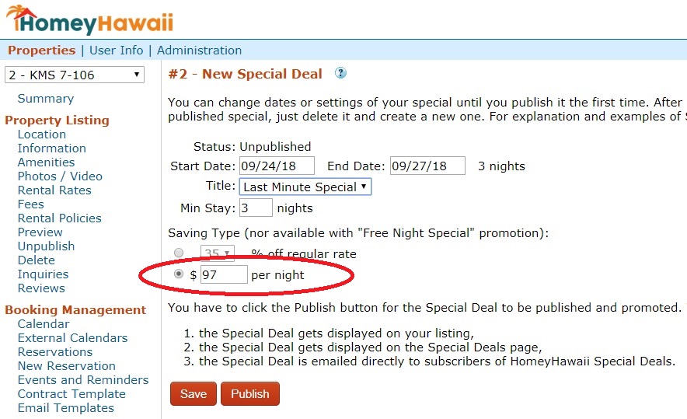Go to the User Info menu
Viewport: 687px width, 419px height.
point(116,51)
